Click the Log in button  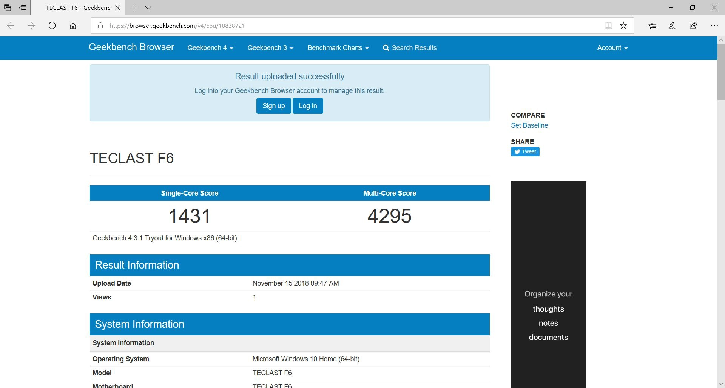tap(308, 106)
